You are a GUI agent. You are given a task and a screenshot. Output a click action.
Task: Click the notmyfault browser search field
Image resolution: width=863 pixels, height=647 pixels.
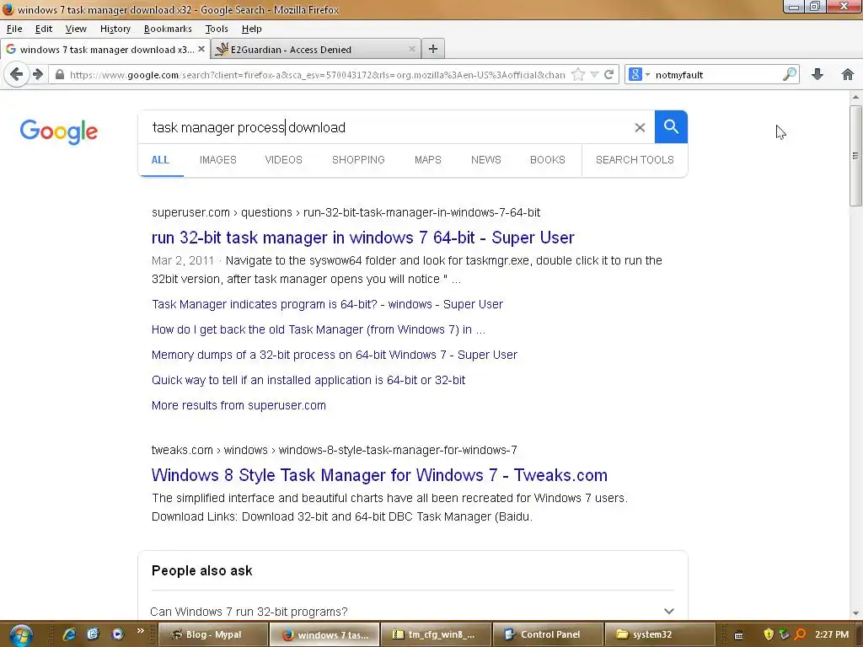tap(717, 75)
